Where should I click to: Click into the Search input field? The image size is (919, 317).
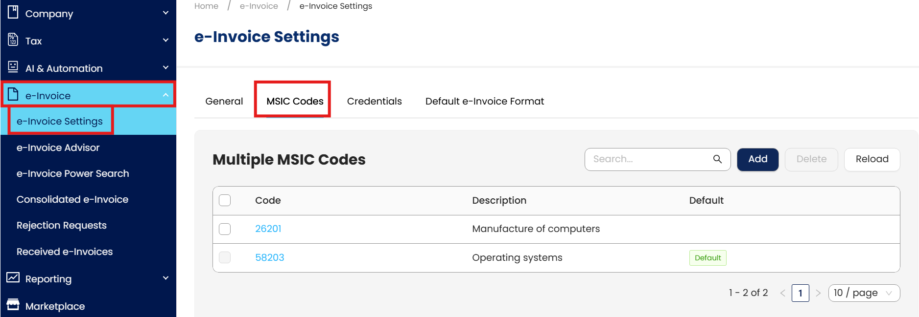pos(649,159)
